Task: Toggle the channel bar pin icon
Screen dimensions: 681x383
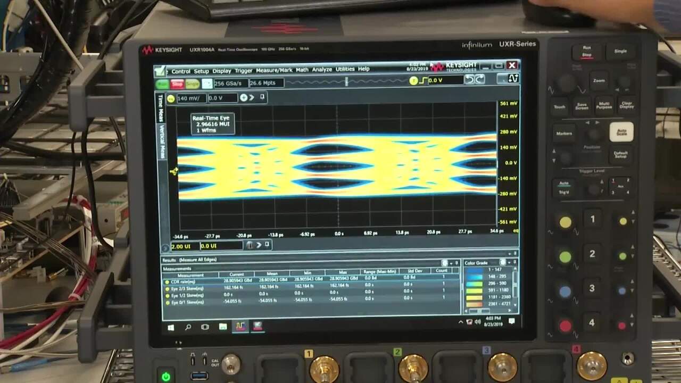Action: (x=262, y=97)
